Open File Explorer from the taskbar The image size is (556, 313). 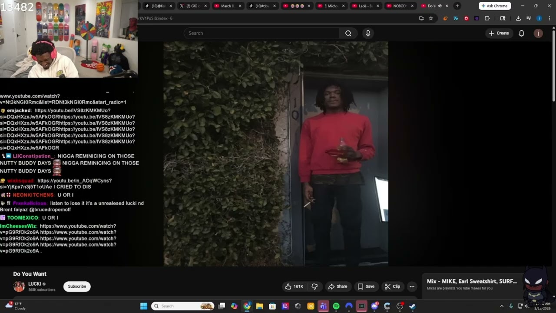coord(259,306)
